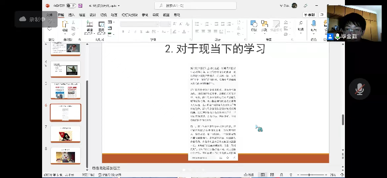Click the Format Painter brush icon
Viewport: 387px width, 178px height.
tap(73, 34)
